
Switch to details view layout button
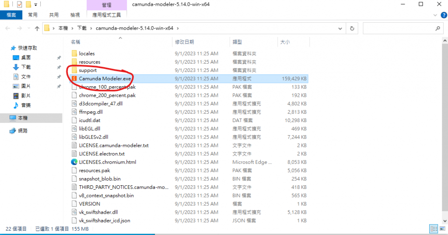pos(434,229)
